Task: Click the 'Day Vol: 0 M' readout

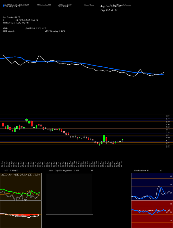Action: pyautogui.click(x=109, y=10)
